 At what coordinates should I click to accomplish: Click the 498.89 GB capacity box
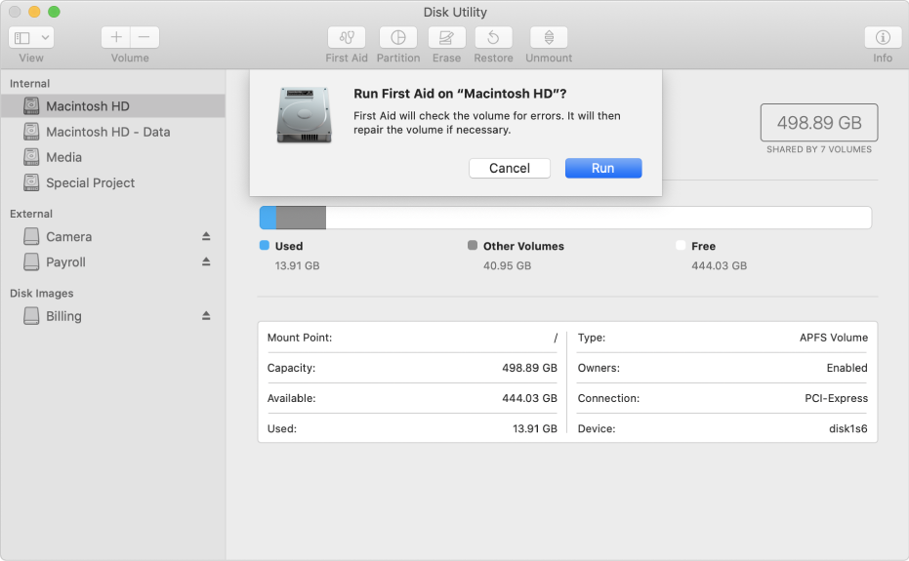click(x=819, y=122)
